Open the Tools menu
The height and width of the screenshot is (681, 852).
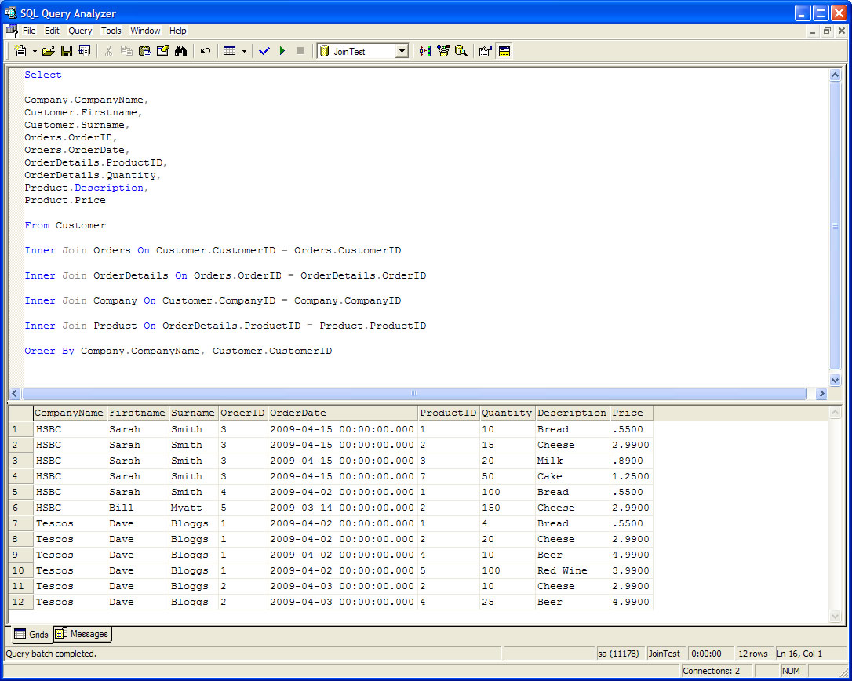(x=111, y=31)
